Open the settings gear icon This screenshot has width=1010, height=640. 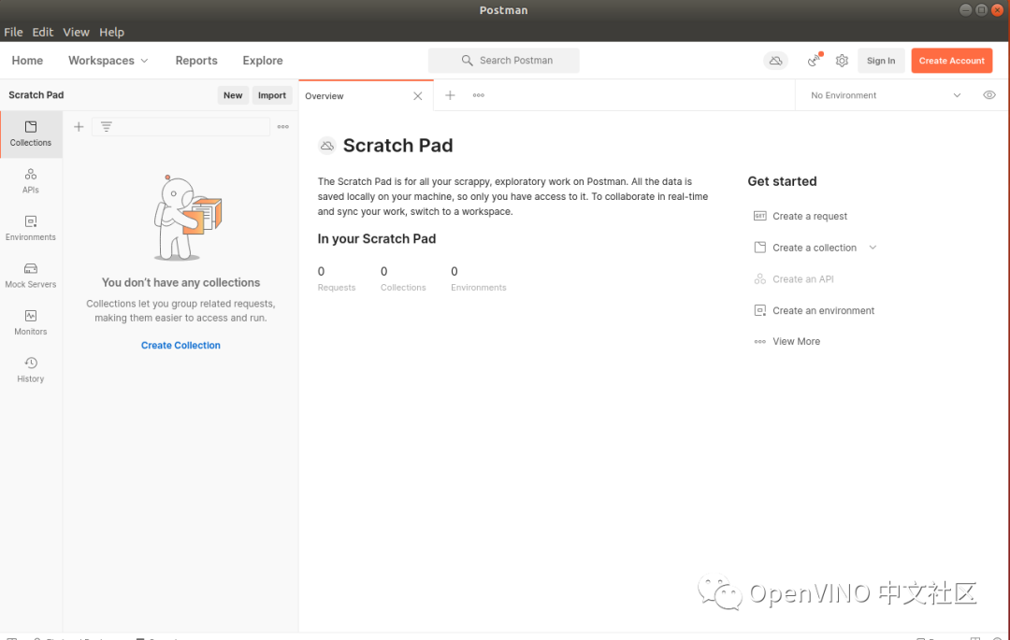point(842,61)
